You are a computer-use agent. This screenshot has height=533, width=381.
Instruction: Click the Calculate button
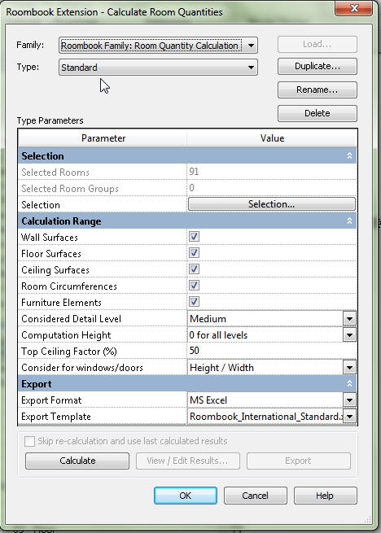(x=77, y=461)
